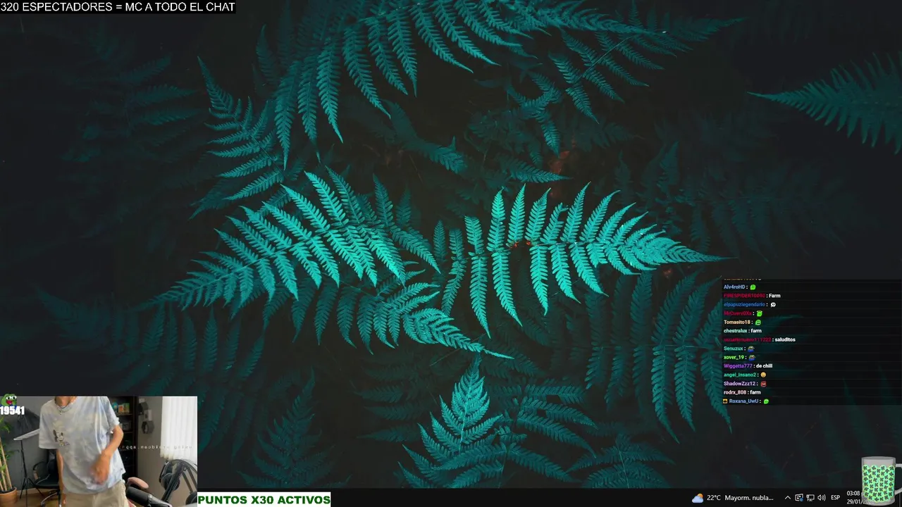Click the PUNTOS X30 ACTIVOS banner
This screenshot has height=507, width=902.
264,500
